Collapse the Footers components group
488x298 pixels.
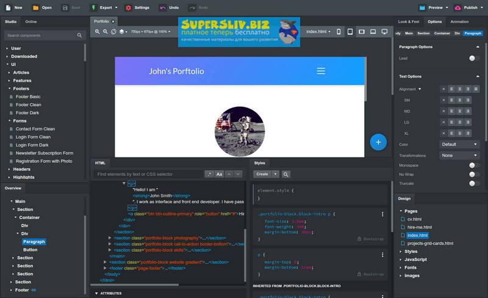pos(9,89)
